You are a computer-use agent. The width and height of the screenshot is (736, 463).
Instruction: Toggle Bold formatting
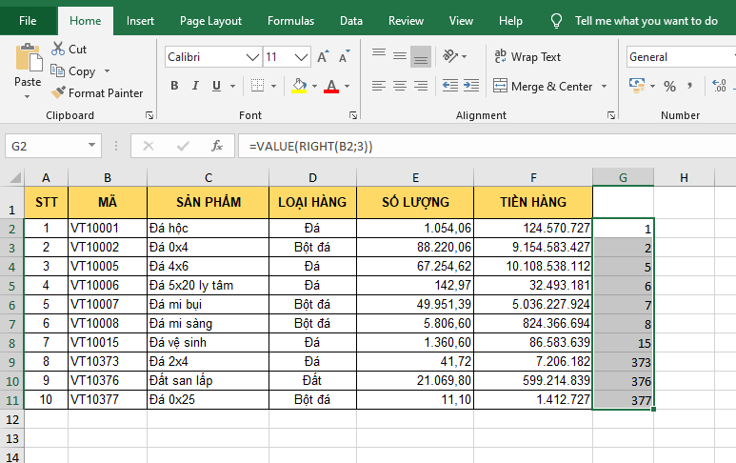(x=174, y=87)
